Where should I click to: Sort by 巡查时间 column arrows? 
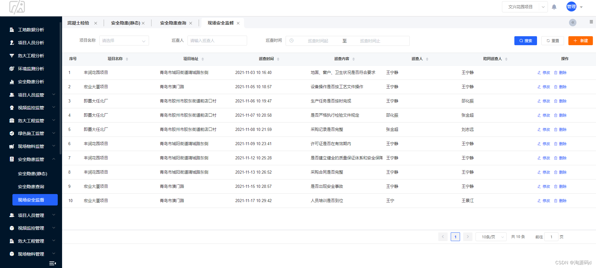click(x=278, y=59)
